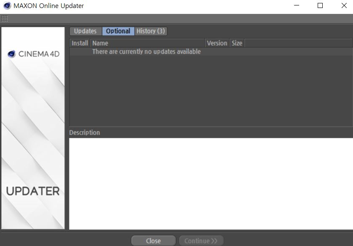Click the Close button
Image resolution: width=353 pixels, height=246 pixels.
tap(153, 241)
